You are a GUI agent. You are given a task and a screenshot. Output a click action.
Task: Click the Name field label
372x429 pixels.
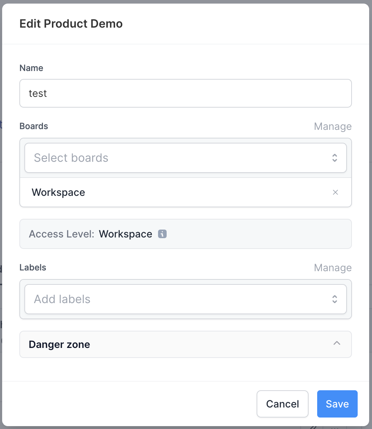[32, 68]
